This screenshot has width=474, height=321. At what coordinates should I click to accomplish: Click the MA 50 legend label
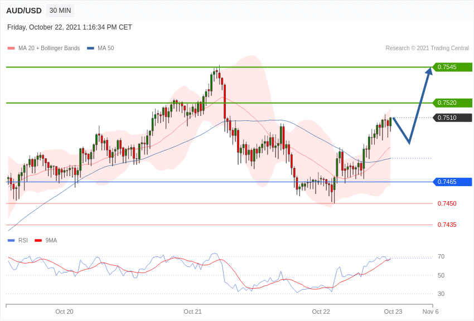[x=106, y=48]
